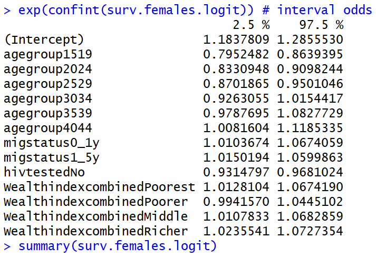Viewport: 376px width, 258px height.
Task: Click the migstatus0_1y row label
Action: (51, 143)
